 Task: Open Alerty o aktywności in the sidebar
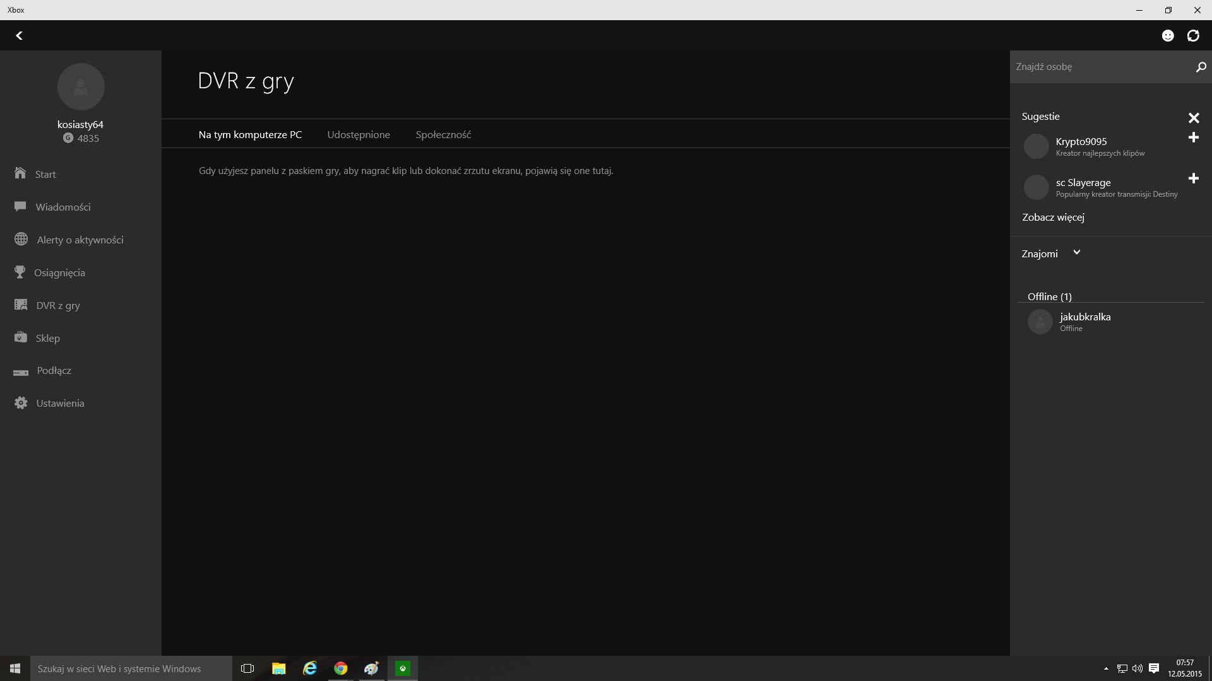(x=81, y=240)
